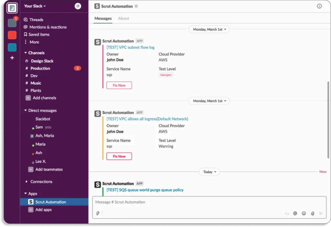
Task: Click the Add teammates plus icon
Action: (x=31, y=169)
